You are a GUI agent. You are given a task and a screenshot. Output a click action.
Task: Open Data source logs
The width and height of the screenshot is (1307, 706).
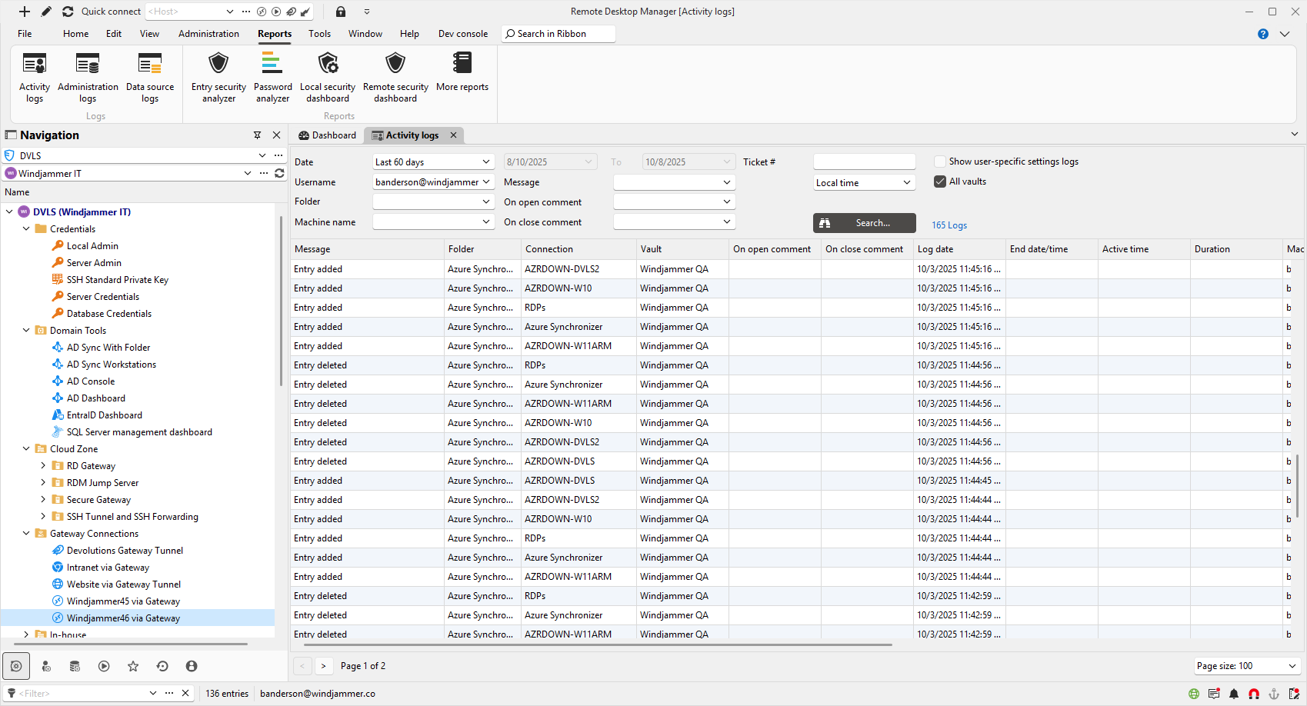point(150,77)
